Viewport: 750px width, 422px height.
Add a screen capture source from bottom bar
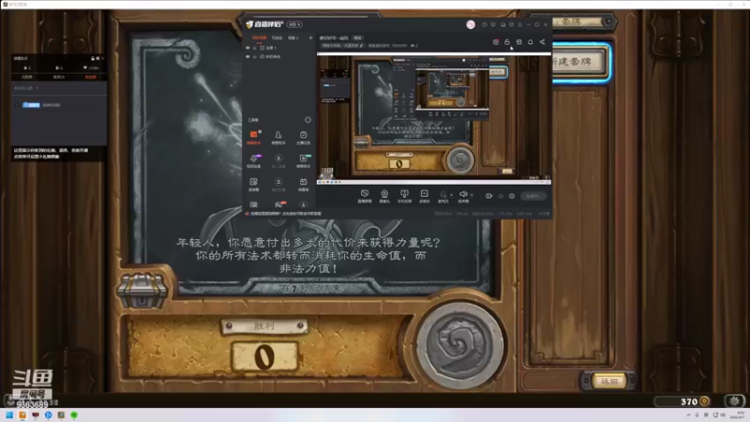coord(365,196)
